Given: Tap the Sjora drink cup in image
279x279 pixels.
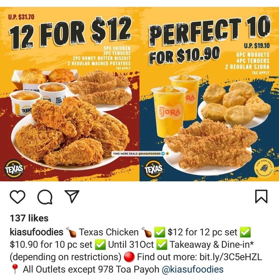Looking at the screenshot, I should (169, 112).
